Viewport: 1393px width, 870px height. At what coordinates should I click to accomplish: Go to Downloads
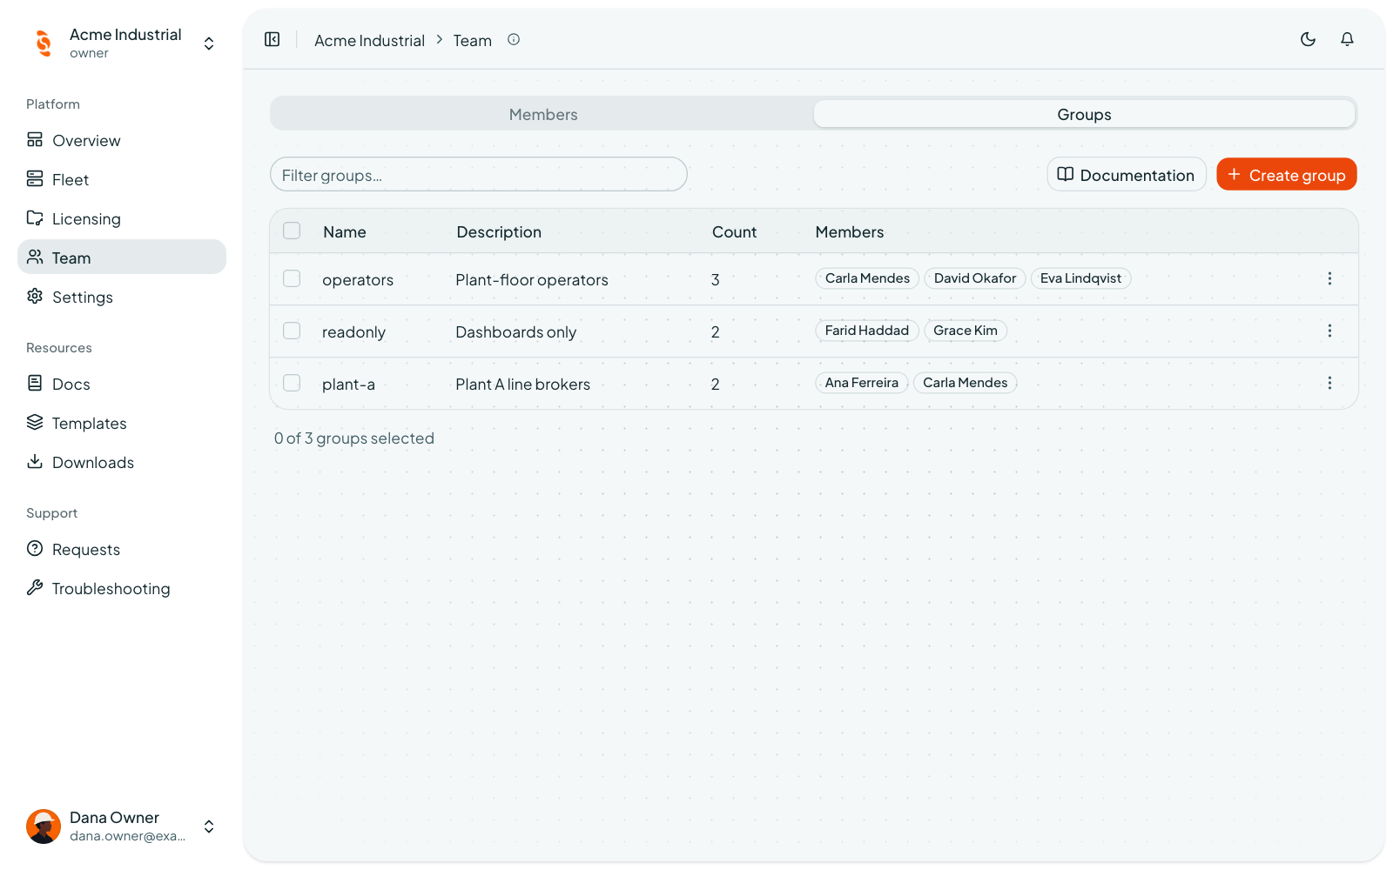122,462
